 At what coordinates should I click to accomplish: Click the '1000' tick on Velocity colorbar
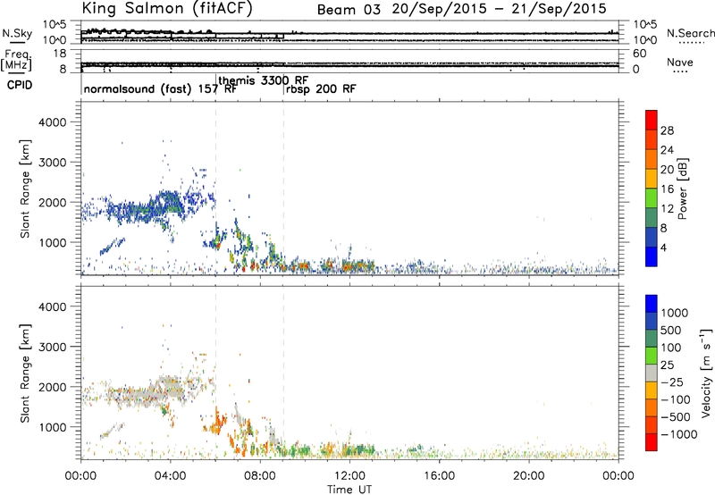click(675, 313)
